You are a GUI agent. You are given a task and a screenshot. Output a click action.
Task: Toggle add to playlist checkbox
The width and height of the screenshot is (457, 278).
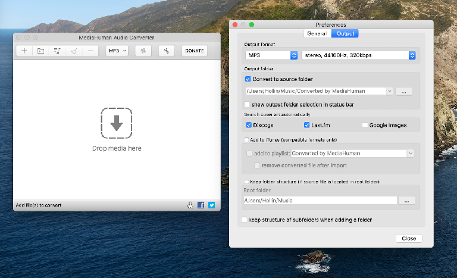click(249, 154)
